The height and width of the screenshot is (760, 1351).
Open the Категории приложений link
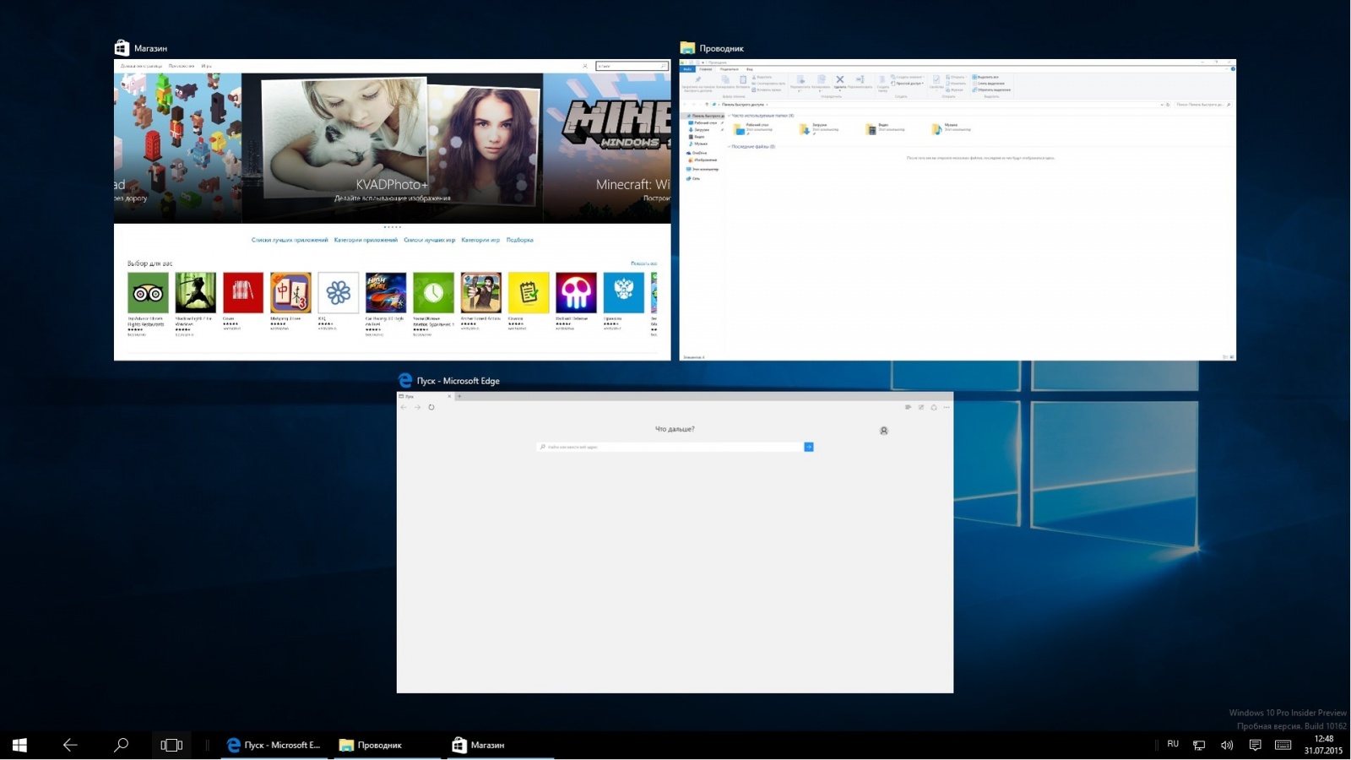point(366,240)
